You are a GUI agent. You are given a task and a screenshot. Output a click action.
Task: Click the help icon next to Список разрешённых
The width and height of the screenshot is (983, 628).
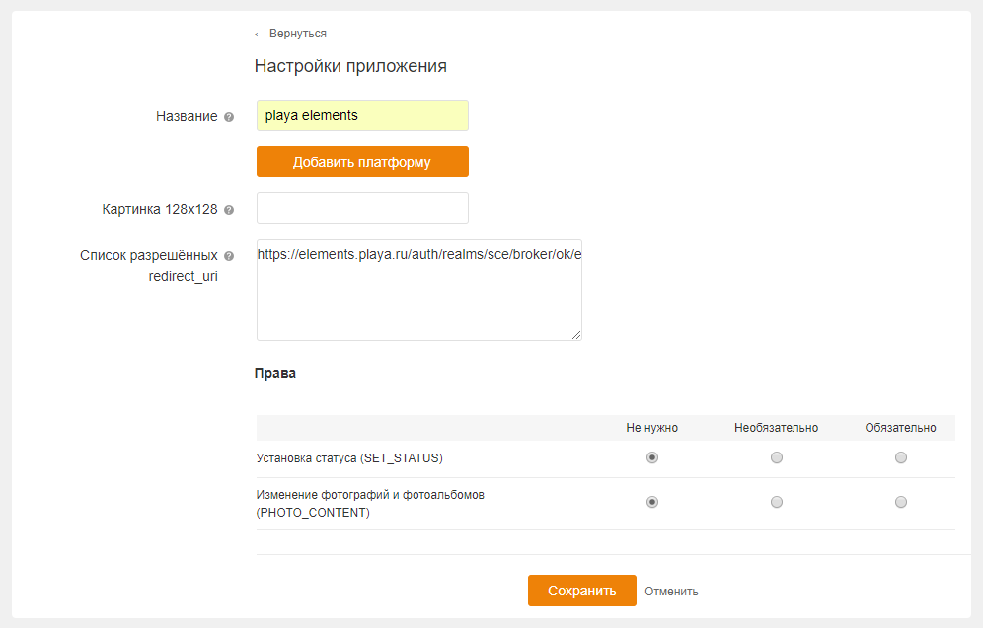click(229, 256)
